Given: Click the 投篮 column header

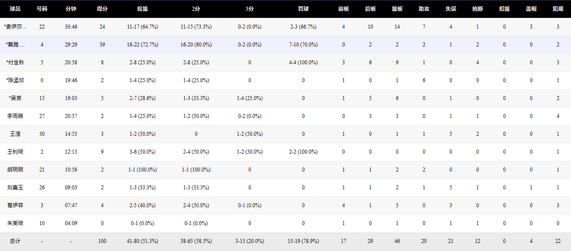Looking at the screenshot, I should coord(143,9).
